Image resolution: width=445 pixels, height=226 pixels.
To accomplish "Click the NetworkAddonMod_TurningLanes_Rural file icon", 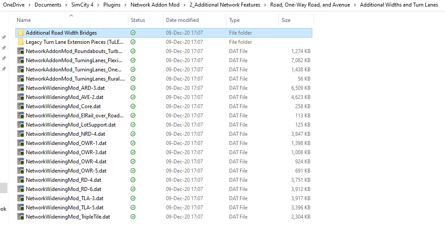I will (x=21, y=79).
